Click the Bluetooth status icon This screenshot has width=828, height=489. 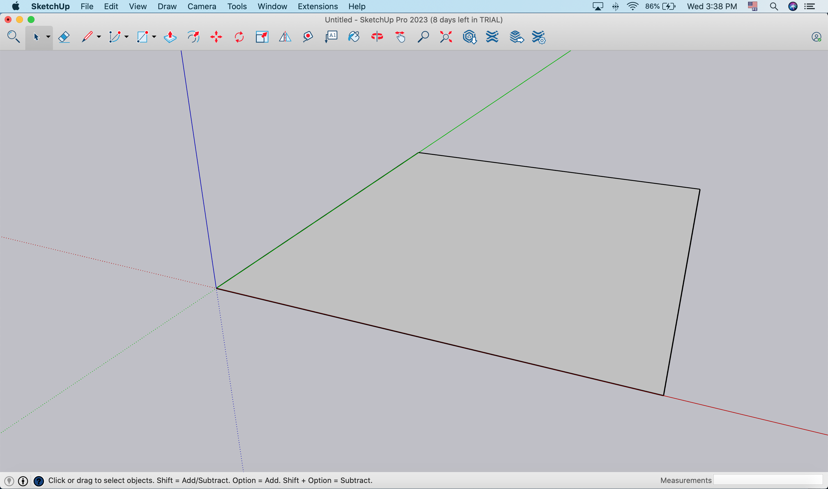[616, 6]
